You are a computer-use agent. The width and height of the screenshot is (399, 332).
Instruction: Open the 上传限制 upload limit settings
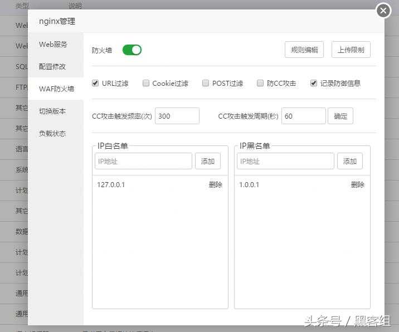[351, 50]
